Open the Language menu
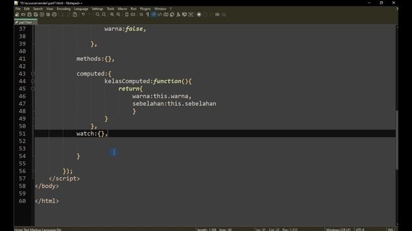This screenshot has height=231, width=412. coord(81,9)
